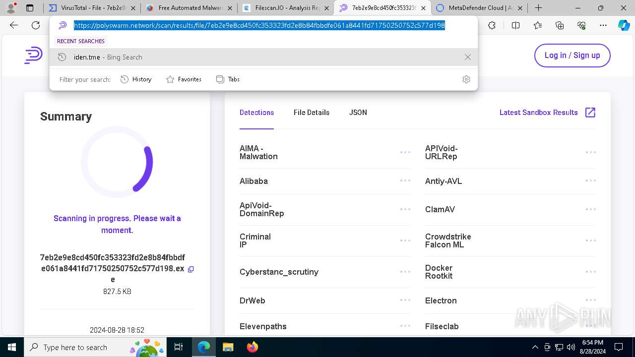Click the Electron engine name
The width and height of the screenshot is (635, 357).
tap(441, 301)
